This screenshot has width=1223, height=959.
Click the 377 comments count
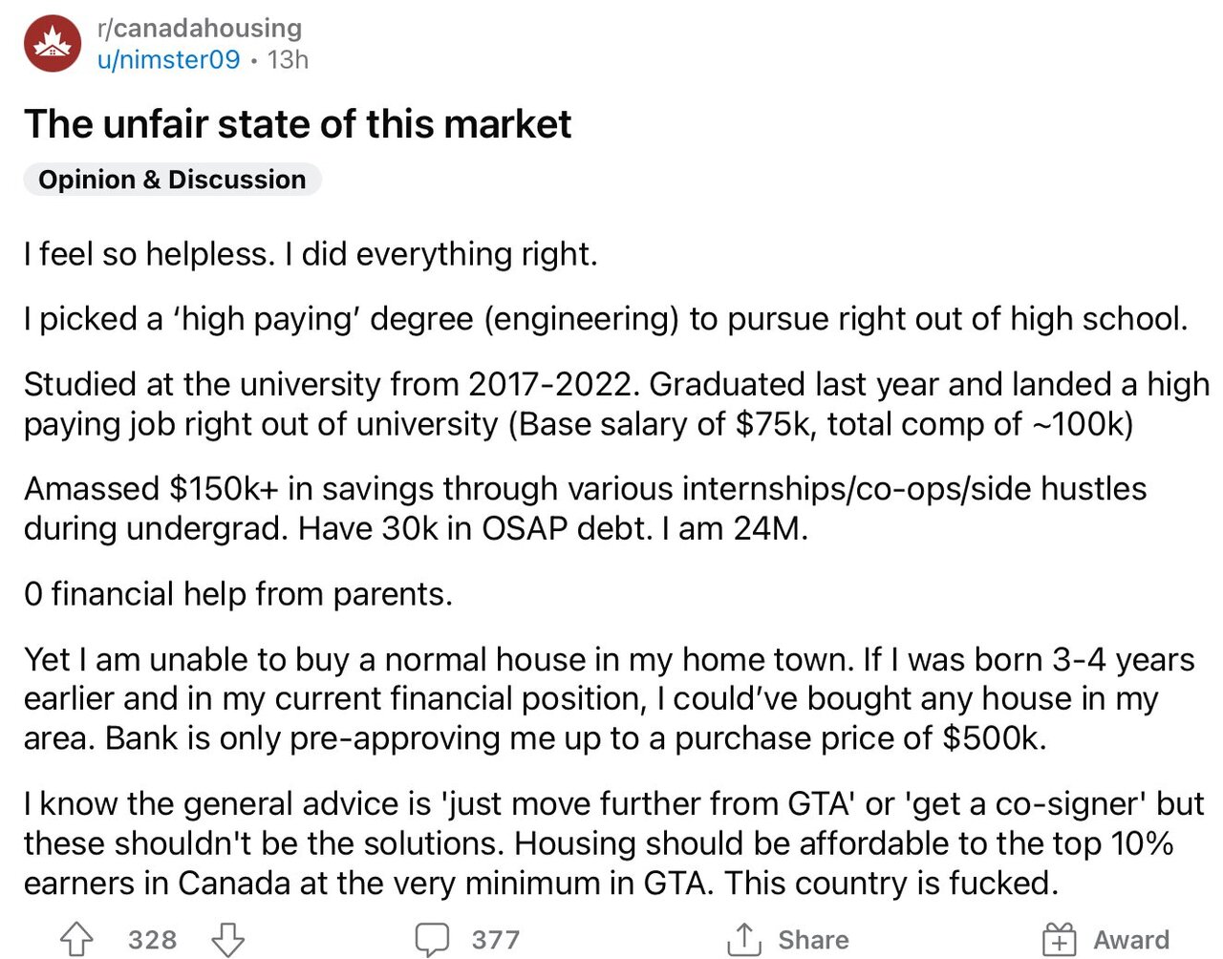(495, 940)
